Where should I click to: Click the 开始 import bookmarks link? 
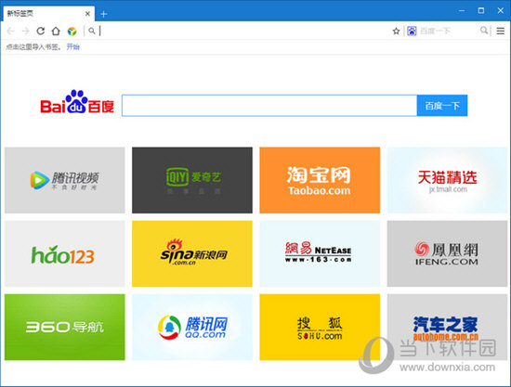click(73, 47)
